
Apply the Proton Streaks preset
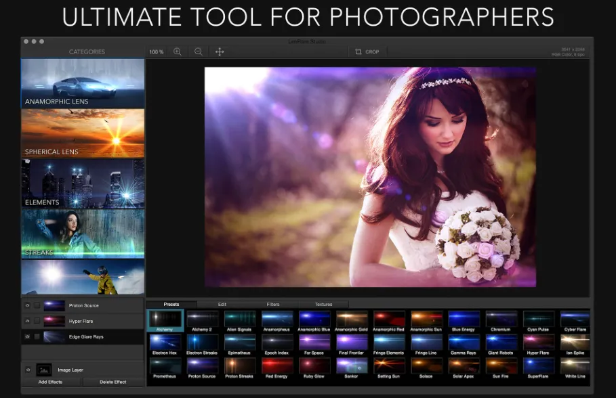240,368
